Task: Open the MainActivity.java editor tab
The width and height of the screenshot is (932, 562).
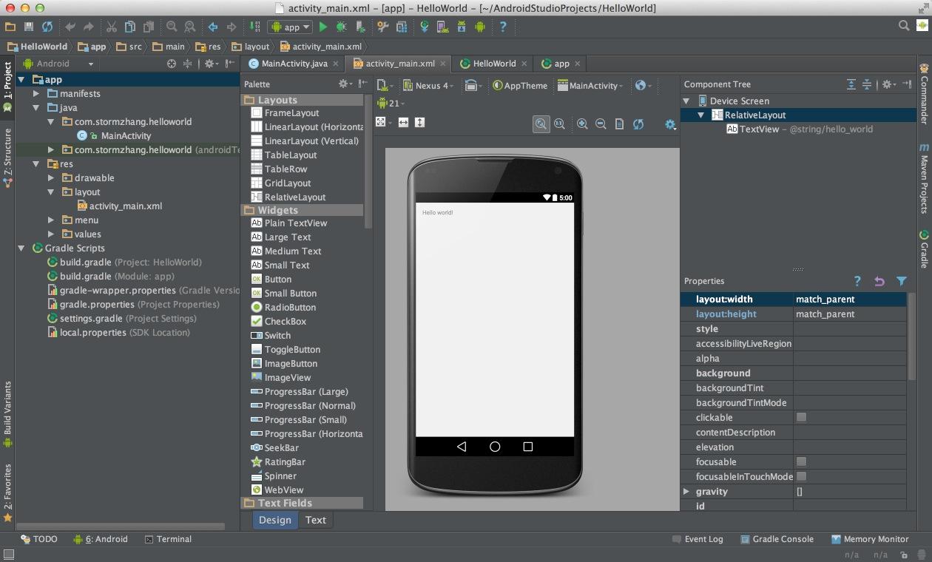Action: click(294, 64)
